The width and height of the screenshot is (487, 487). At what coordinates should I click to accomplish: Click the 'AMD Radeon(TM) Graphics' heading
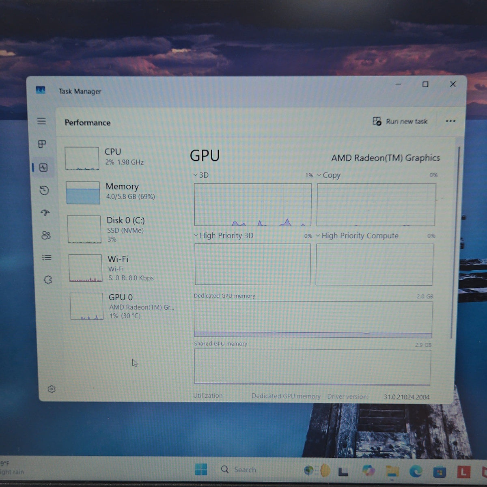click(386, 158)
